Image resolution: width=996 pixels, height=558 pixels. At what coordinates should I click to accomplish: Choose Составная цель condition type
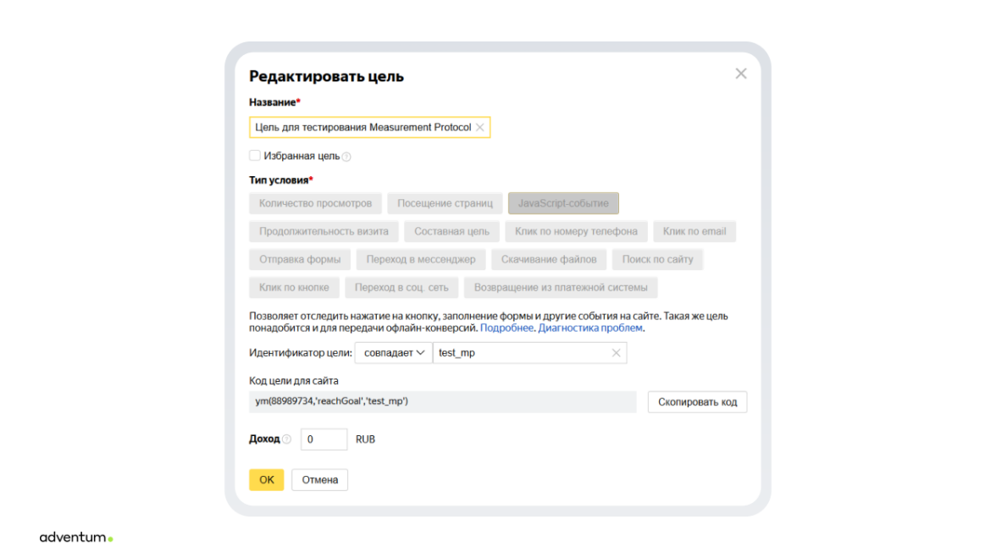[451, 231]
